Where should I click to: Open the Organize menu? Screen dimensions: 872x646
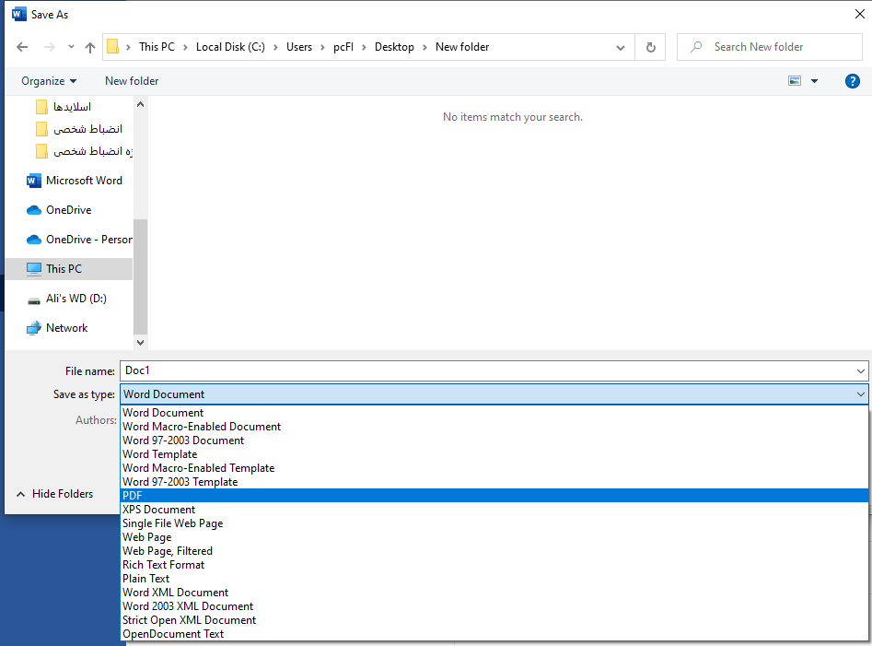49,81
